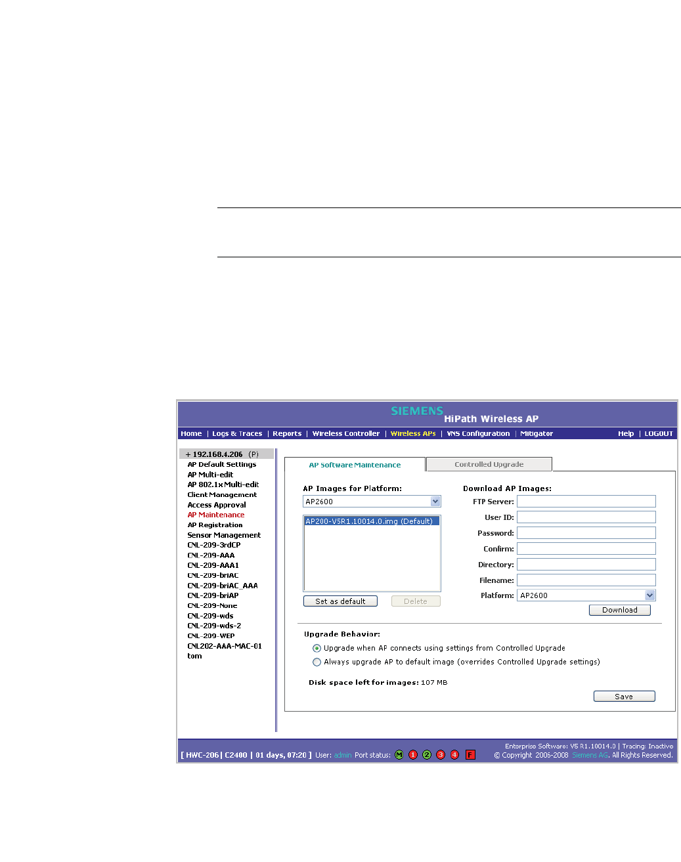Viewport: 681px width, 862px height.
Task: Click port status indicator 4
Action: 454,755
